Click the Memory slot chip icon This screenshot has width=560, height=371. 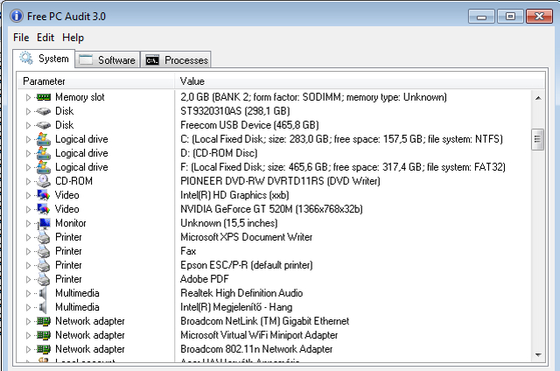pos(44,97)
